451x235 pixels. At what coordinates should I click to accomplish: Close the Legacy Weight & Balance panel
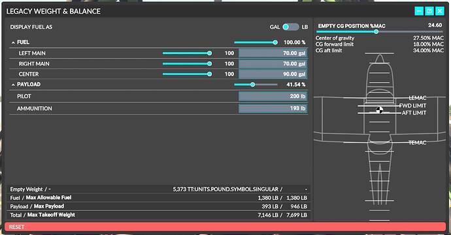(x=440, y=11)
